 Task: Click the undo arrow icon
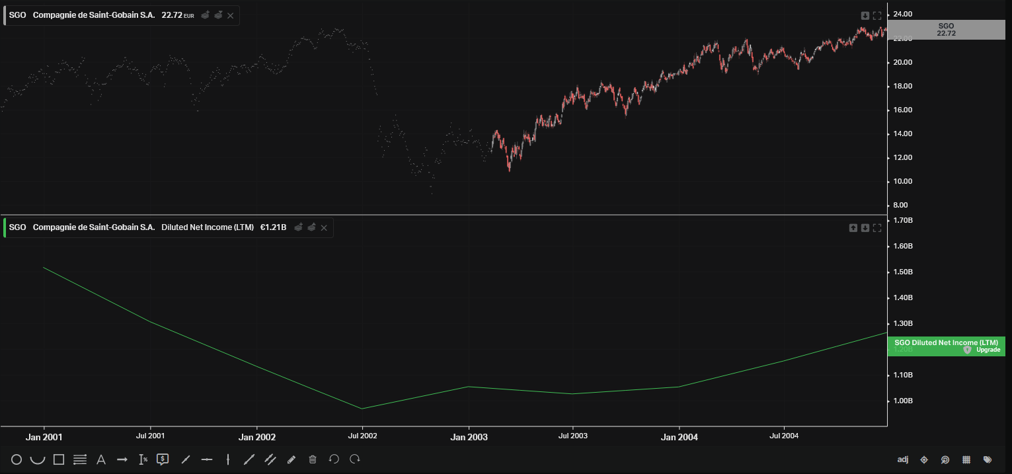334,459
